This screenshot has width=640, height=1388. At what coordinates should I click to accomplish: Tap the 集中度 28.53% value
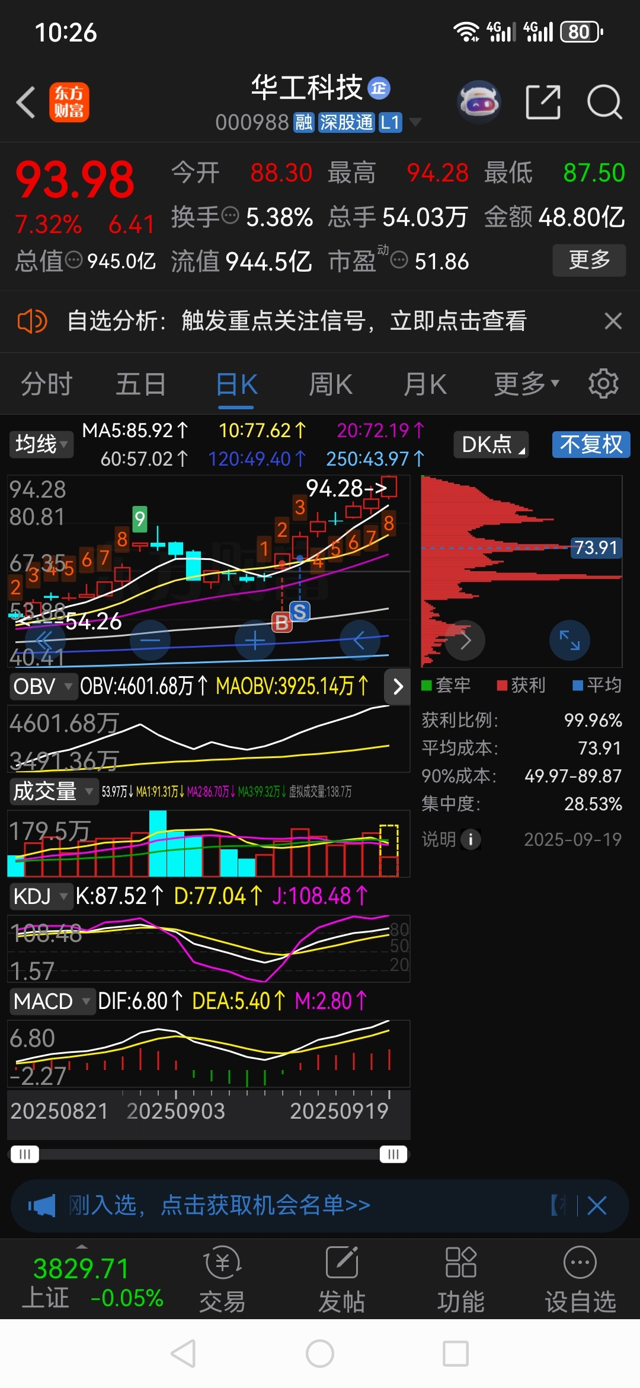pos(593,804)
